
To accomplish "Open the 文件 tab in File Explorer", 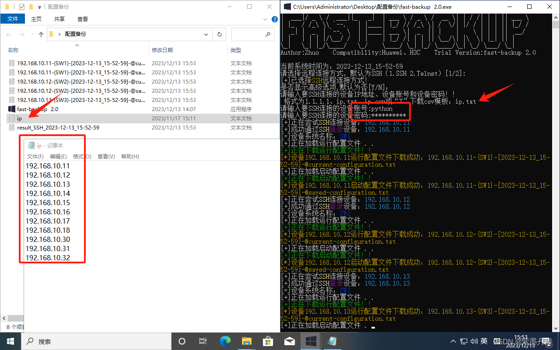I will click(13, 19).
